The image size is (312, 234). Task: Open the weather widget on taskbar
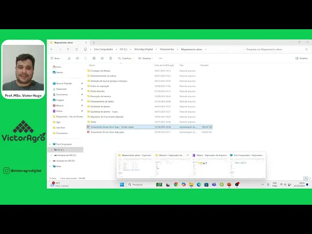click(59, 184)
